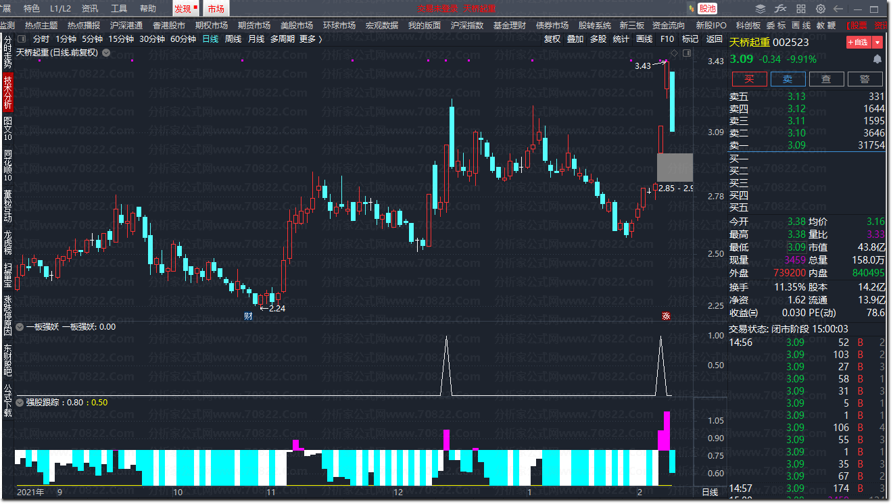Click the 卖 sell button
Screen dimensions: 893x504
click(788, 79)
